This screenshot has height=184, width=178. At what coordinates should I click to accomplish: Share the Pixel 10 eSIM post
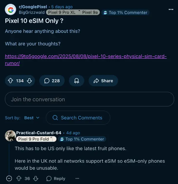(x=103, y=81)
